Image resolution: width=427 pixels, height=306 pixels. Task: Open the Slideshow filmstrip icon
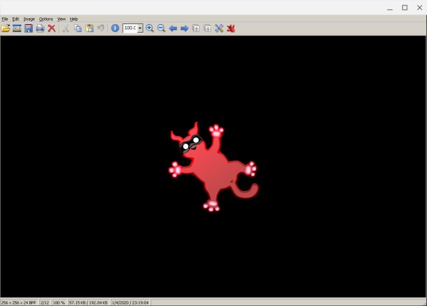[17, 28]
